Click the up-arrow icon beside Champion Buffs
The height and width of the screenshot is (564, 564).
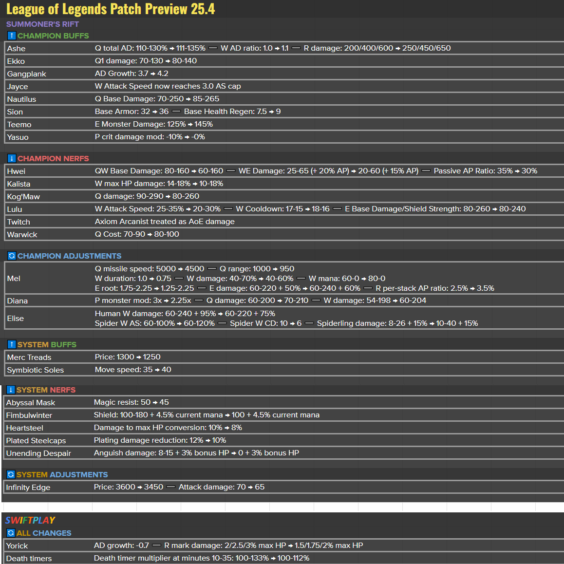pos(12,36)
